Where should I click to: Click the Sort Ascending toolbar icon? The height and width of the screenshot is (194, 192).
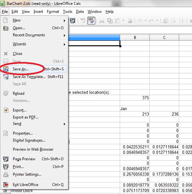click(x=173, y=21)
